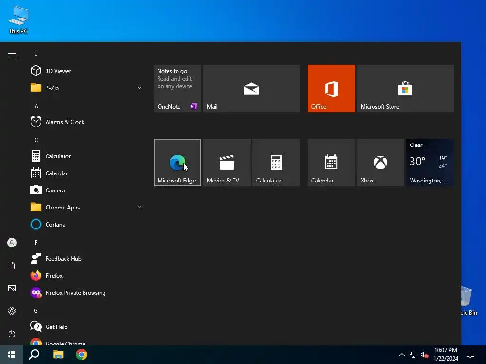Open File Explorer from the taskbar
Viewport: 486px width, 364px height.
[x=58, y=355]
